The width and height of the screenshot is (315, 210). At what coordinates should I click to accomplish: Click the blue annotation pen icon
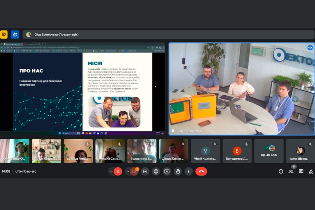15,35
